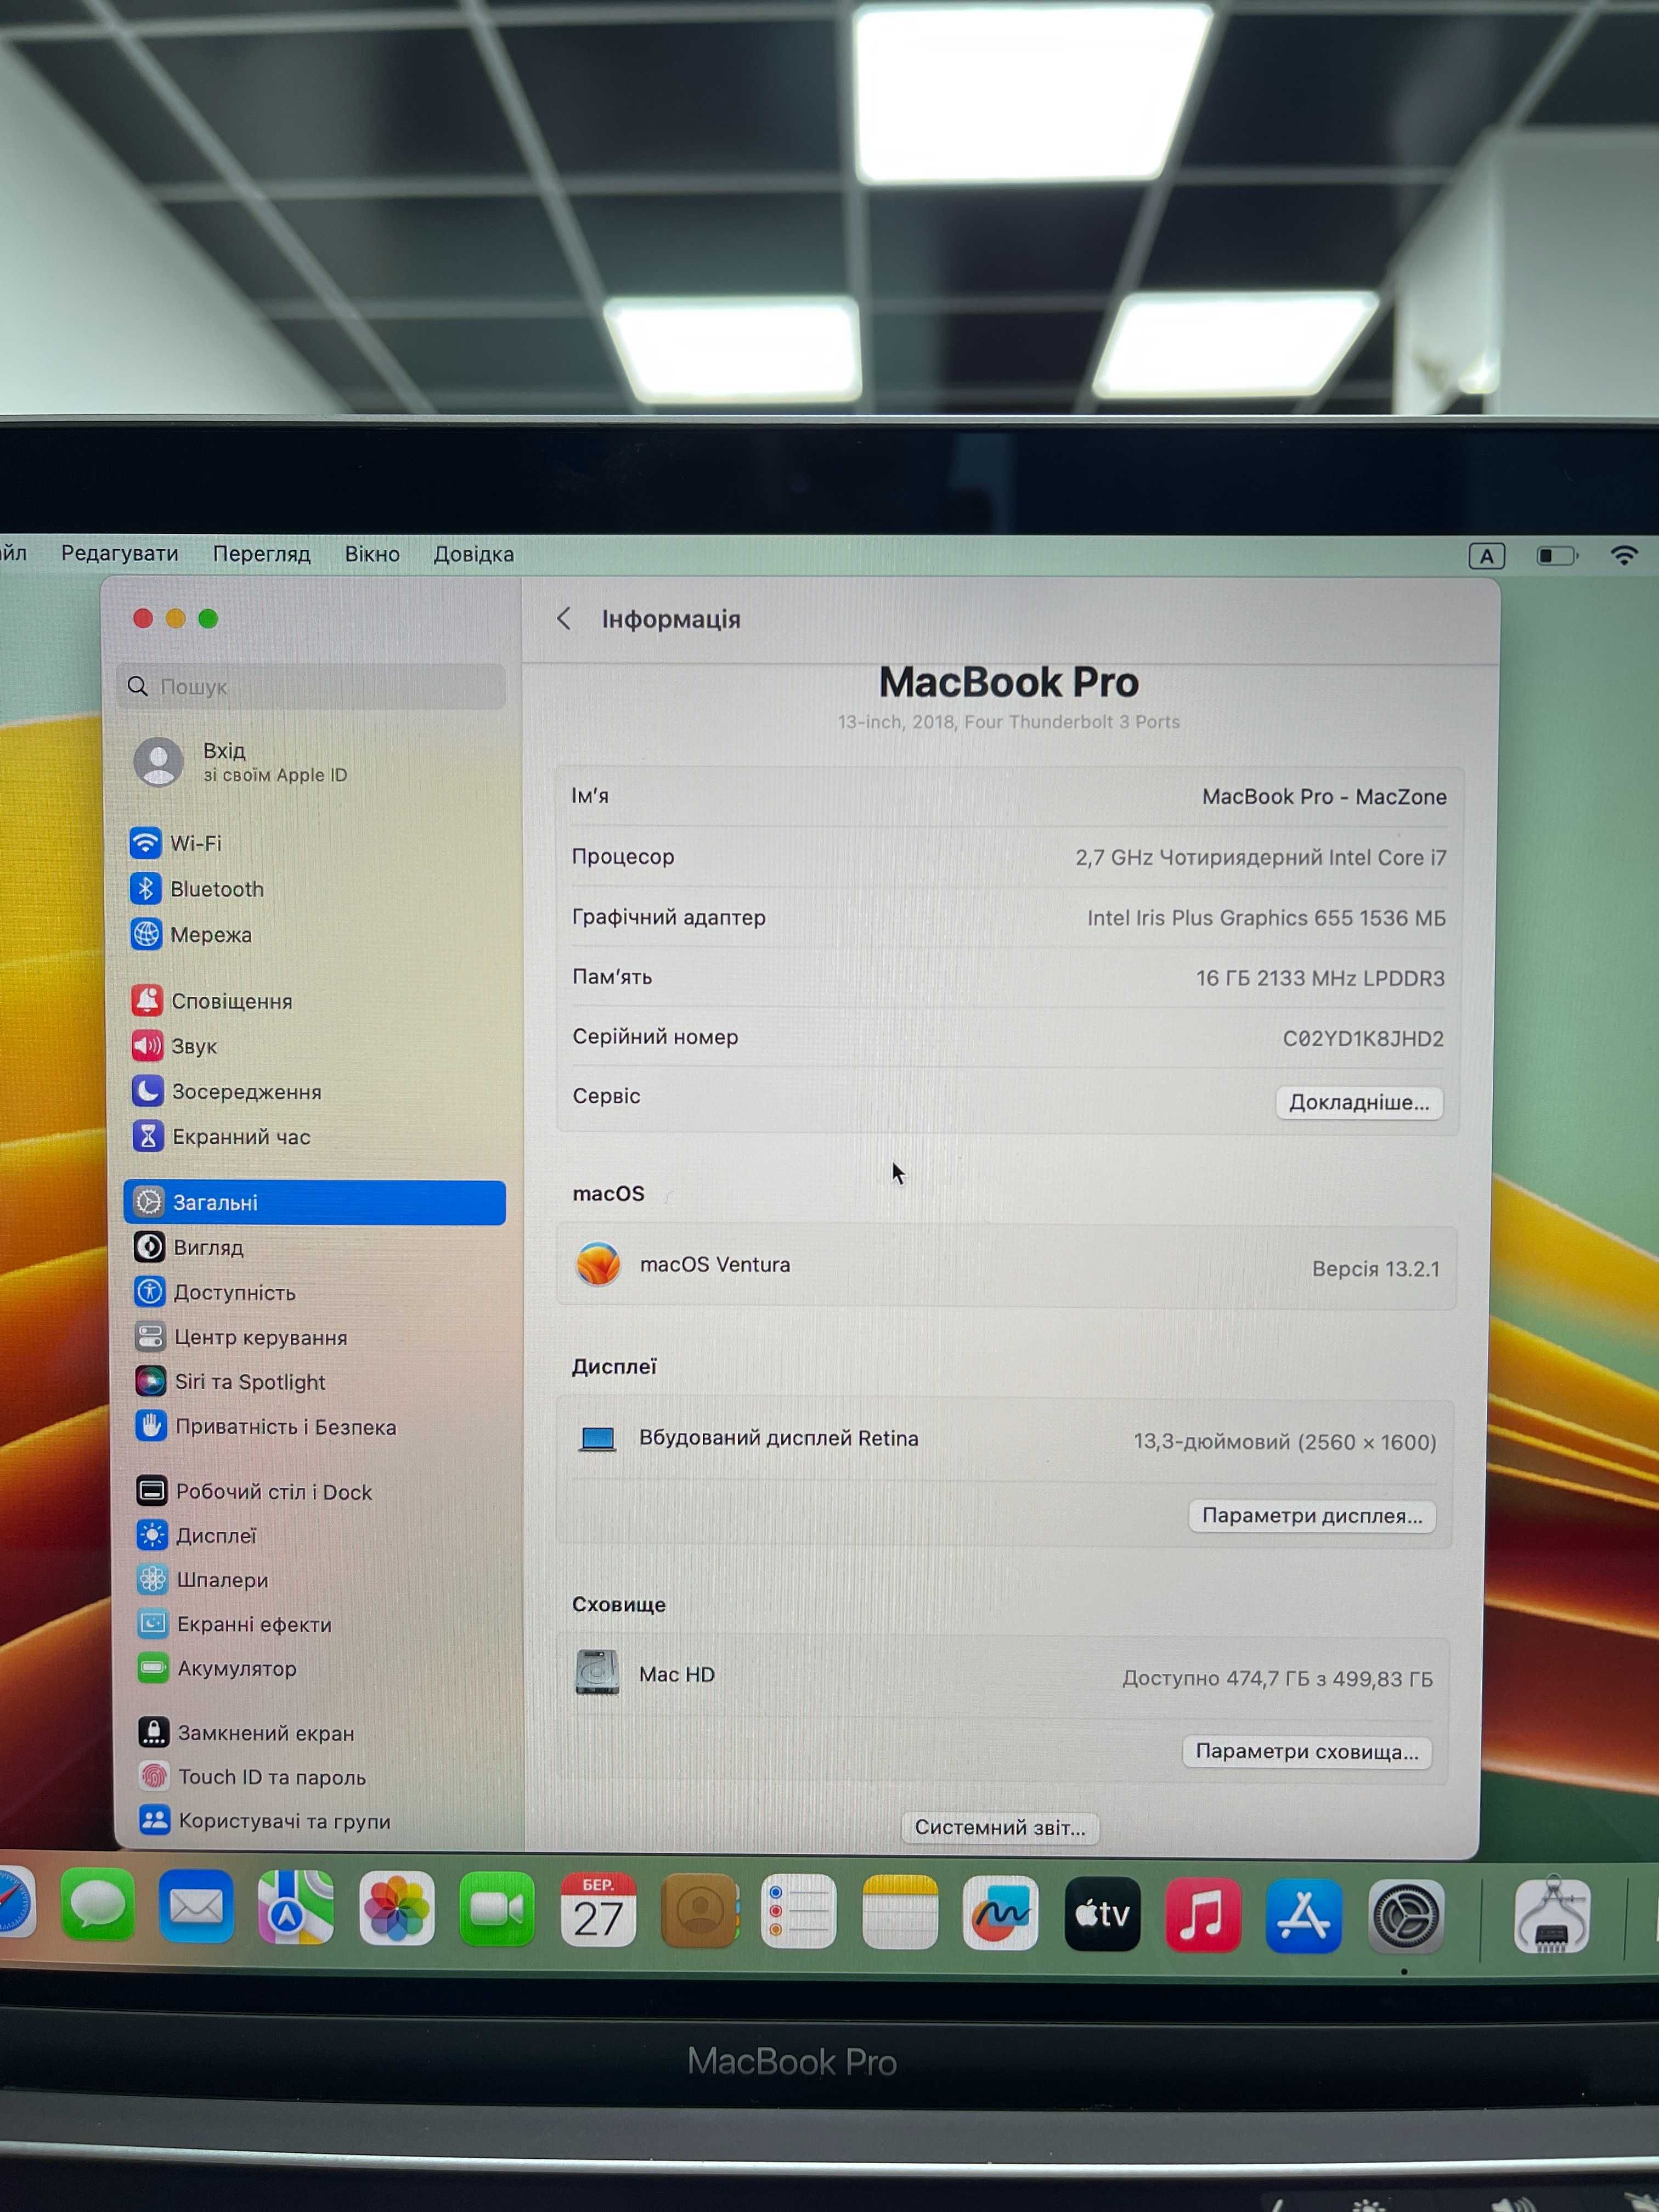
Task: Click serial number C02YD1K8JHD2
Action: pos(1363,1038)
